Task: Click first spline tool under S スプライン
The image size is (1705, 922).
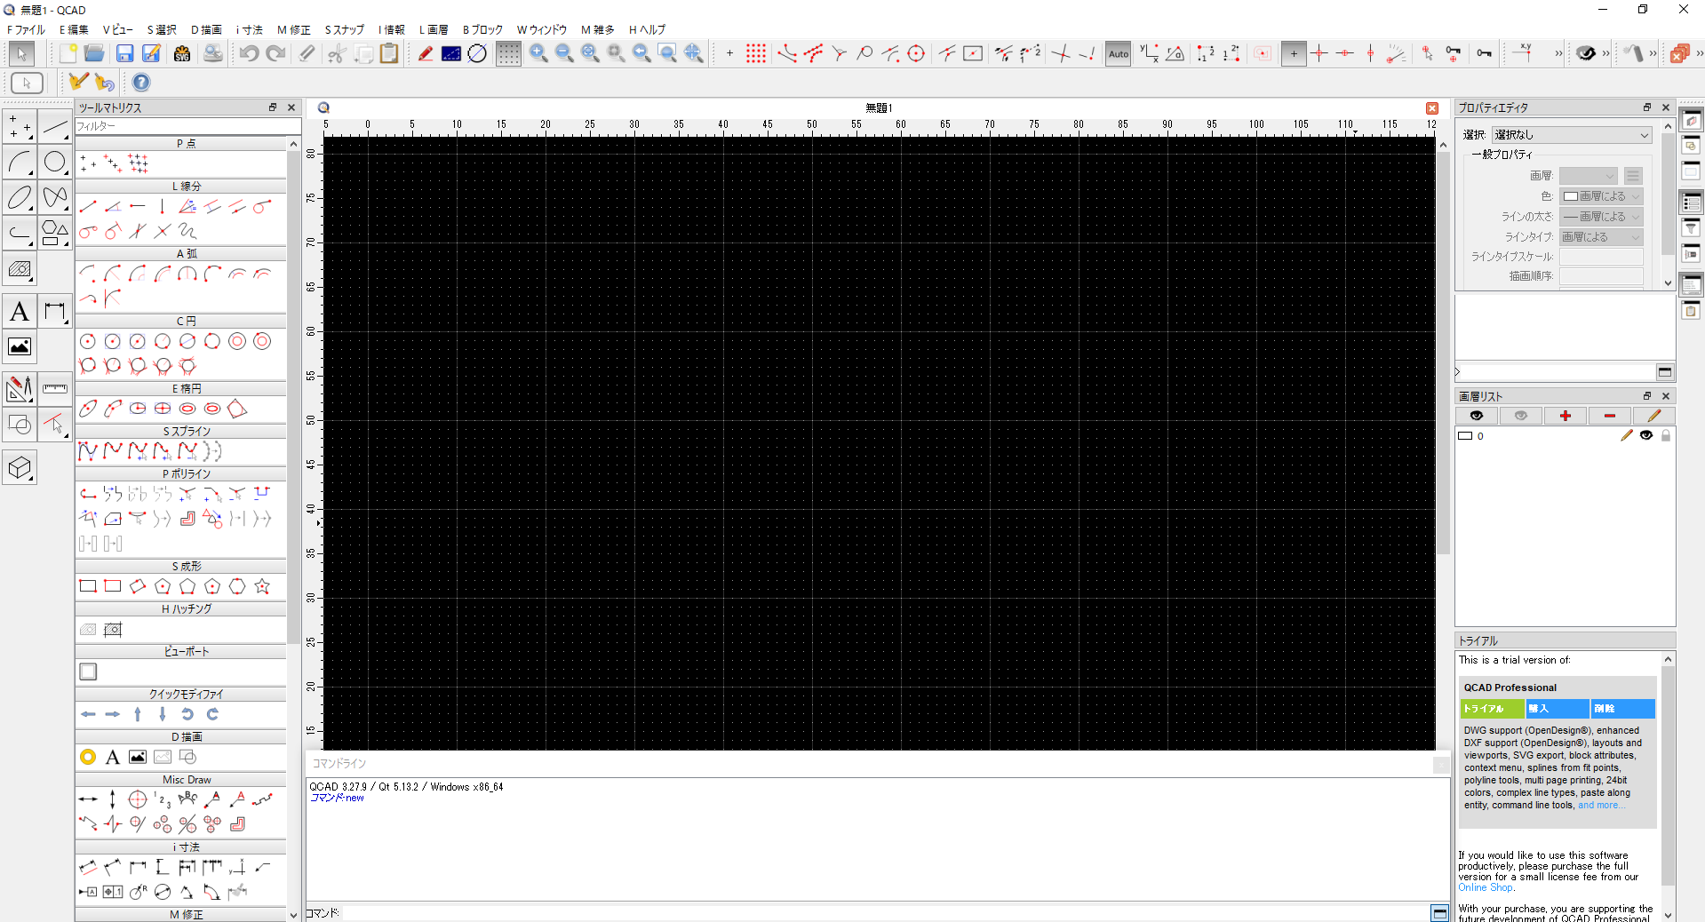Action: (x=88, y=451)
